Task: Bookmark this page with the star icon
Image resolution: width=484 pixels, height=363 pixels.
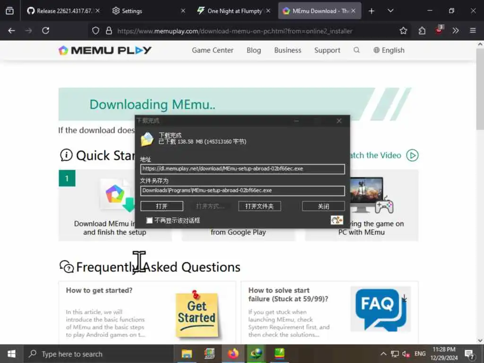Action: click(403, 31)
